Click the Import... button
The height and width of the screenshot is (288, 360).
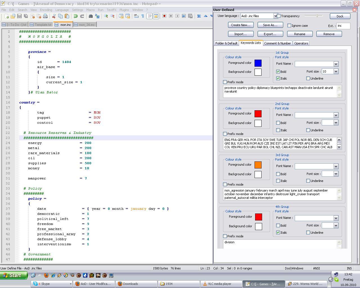(241, 34)
